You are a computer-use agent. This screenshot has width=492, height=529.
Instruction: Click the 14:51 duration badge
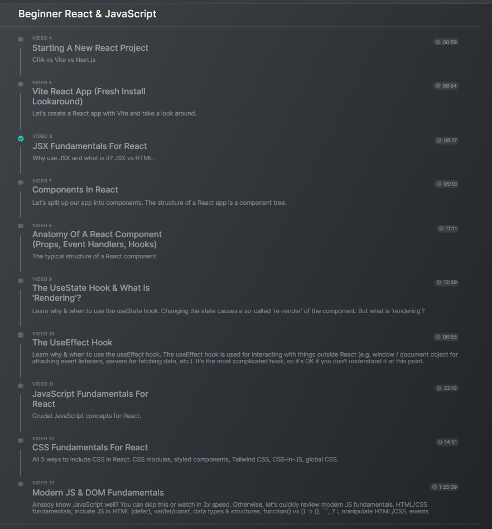click(447, 442)
